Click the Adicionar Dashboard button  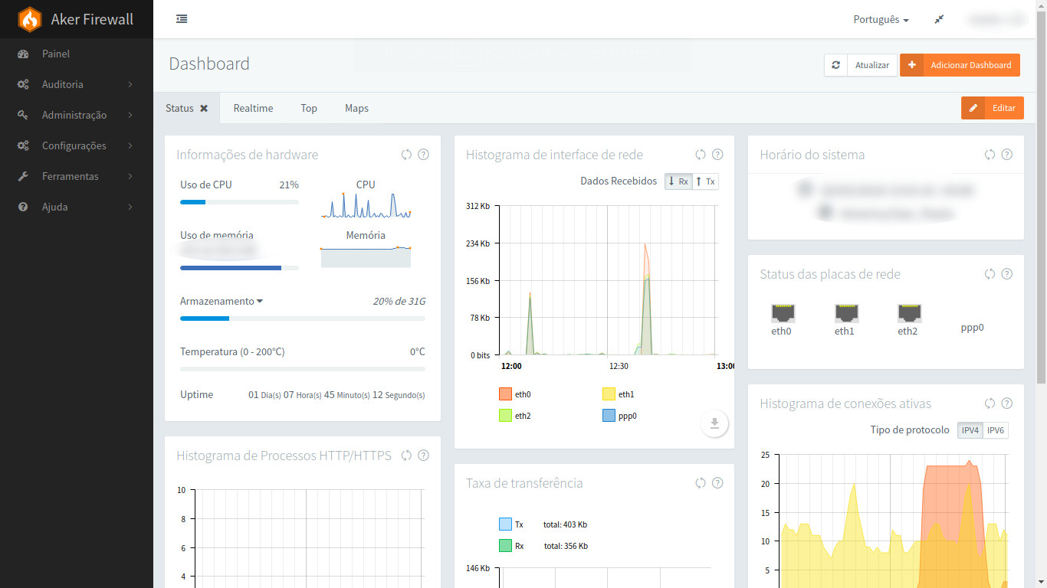click(960, 65)
